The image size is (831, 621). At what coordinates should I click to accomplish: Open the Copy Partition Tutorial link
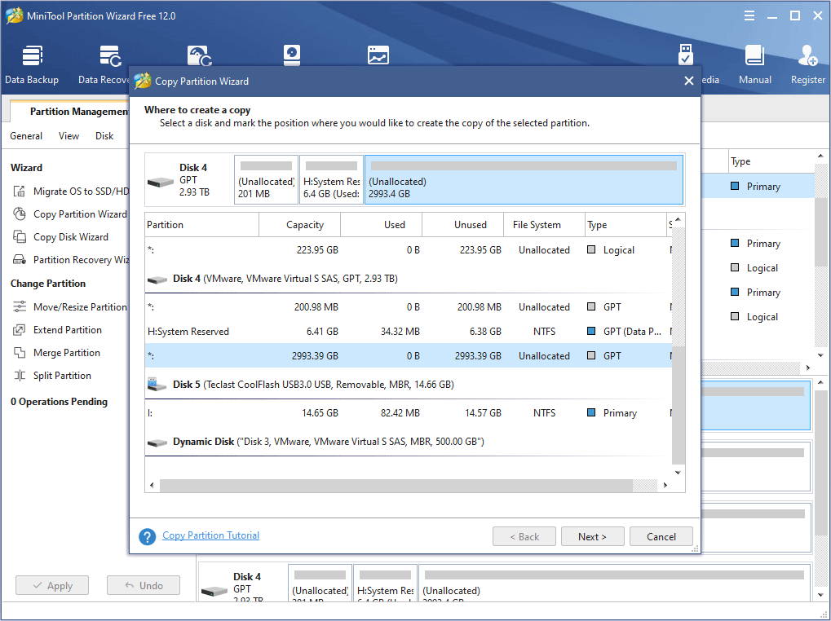pos(210,535)
